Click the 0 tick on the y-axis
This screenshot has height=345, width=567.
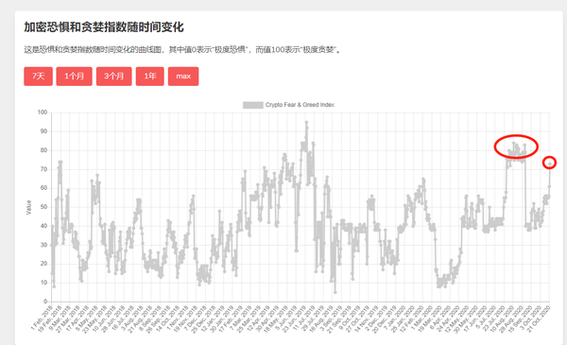45,302
